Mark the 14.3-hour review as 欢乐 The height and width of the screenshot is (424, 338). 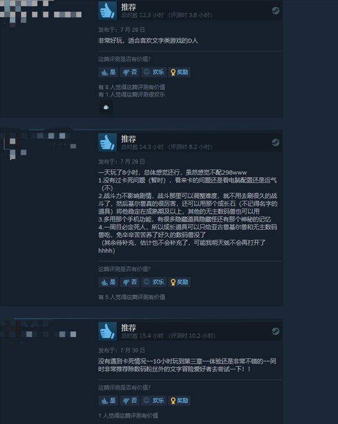tap(154, 282)
